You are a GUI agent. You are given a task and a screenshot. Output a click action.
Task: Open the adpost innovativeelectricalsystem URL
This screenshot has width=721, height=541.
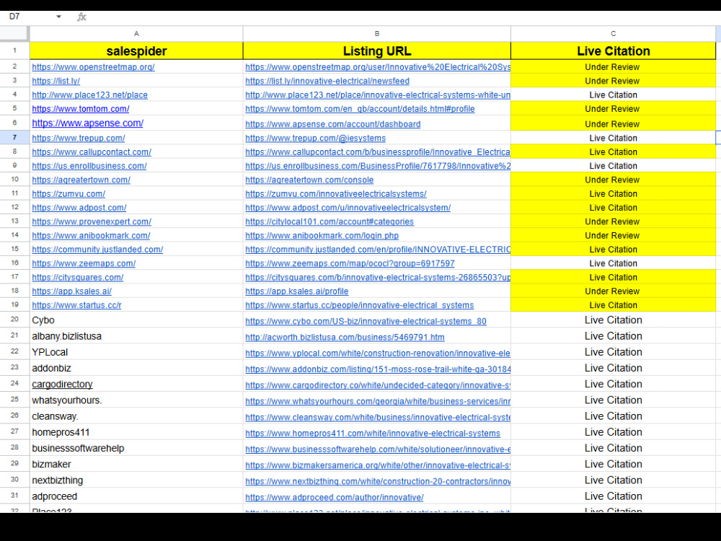(x=348, y=208)
